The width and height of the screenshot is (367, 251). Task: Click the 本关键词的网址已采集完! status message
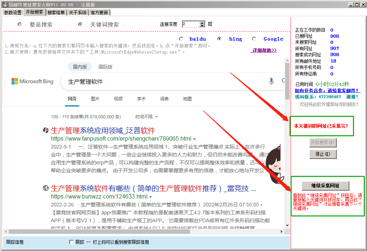pos(321,126)
